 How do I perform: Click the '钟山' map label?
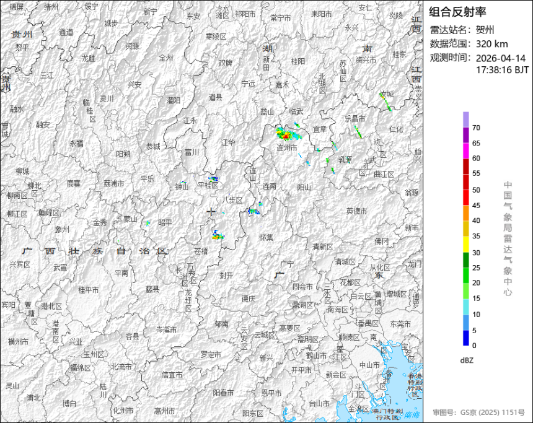click(182, 186)
